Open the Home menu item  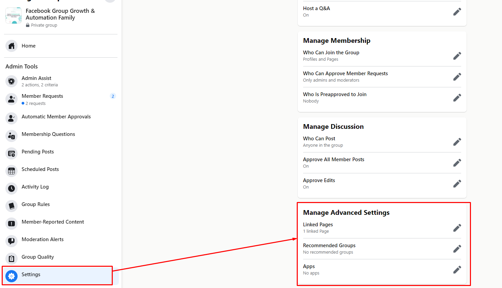point(28,46)
